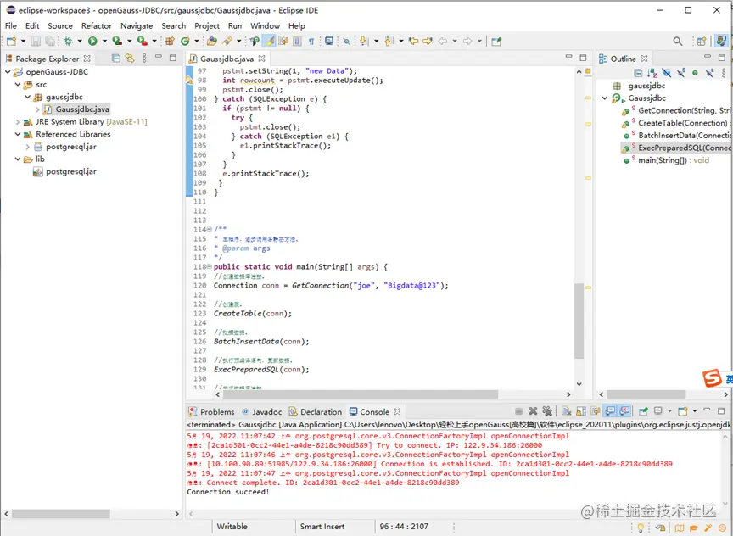733x536 pixels.
Task: Click Remove All Terminated Launches in Console
Action: 549,412
